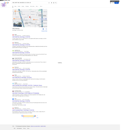Click the magnifier search submit icon
121x130 pixels.
point(56,3)
